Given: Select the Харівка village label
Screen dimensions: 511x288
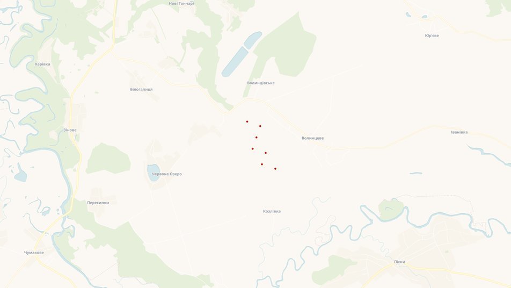Looking at the screenshot, I should click(x=42, y=64).
